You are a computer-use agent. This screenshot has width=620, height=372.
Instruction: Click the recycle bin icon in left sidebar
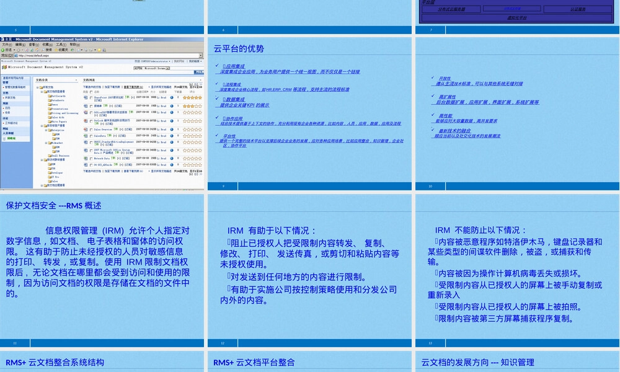point(4,138)
